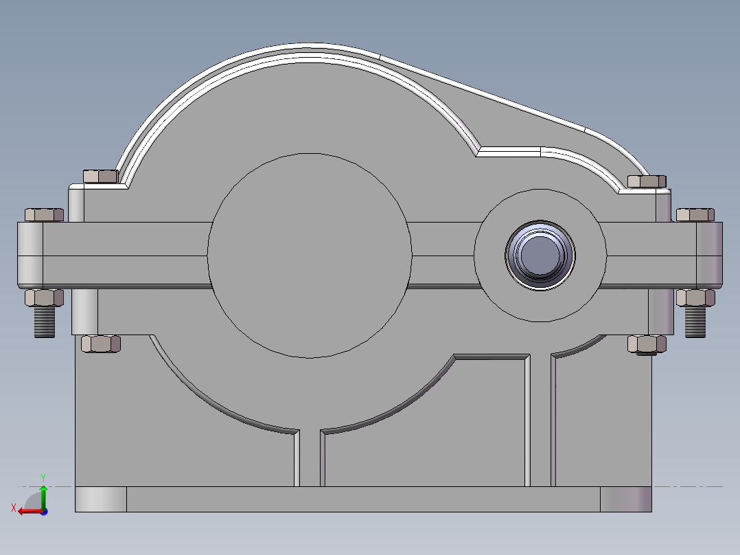Select the vertical rib below the small bearing
The width and height of the screenshot is (740, 555).
pos(540,420)
